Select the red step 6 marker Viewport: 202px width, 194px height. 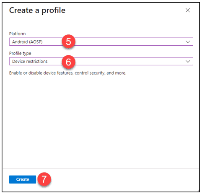[68, 62]
